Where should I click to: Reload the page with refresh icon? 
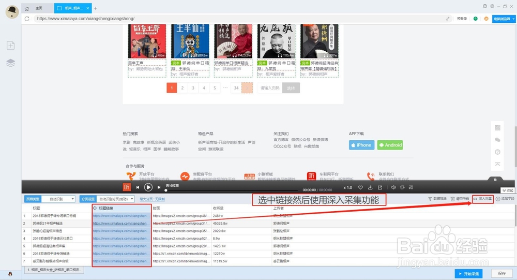[x=27, y=19]
